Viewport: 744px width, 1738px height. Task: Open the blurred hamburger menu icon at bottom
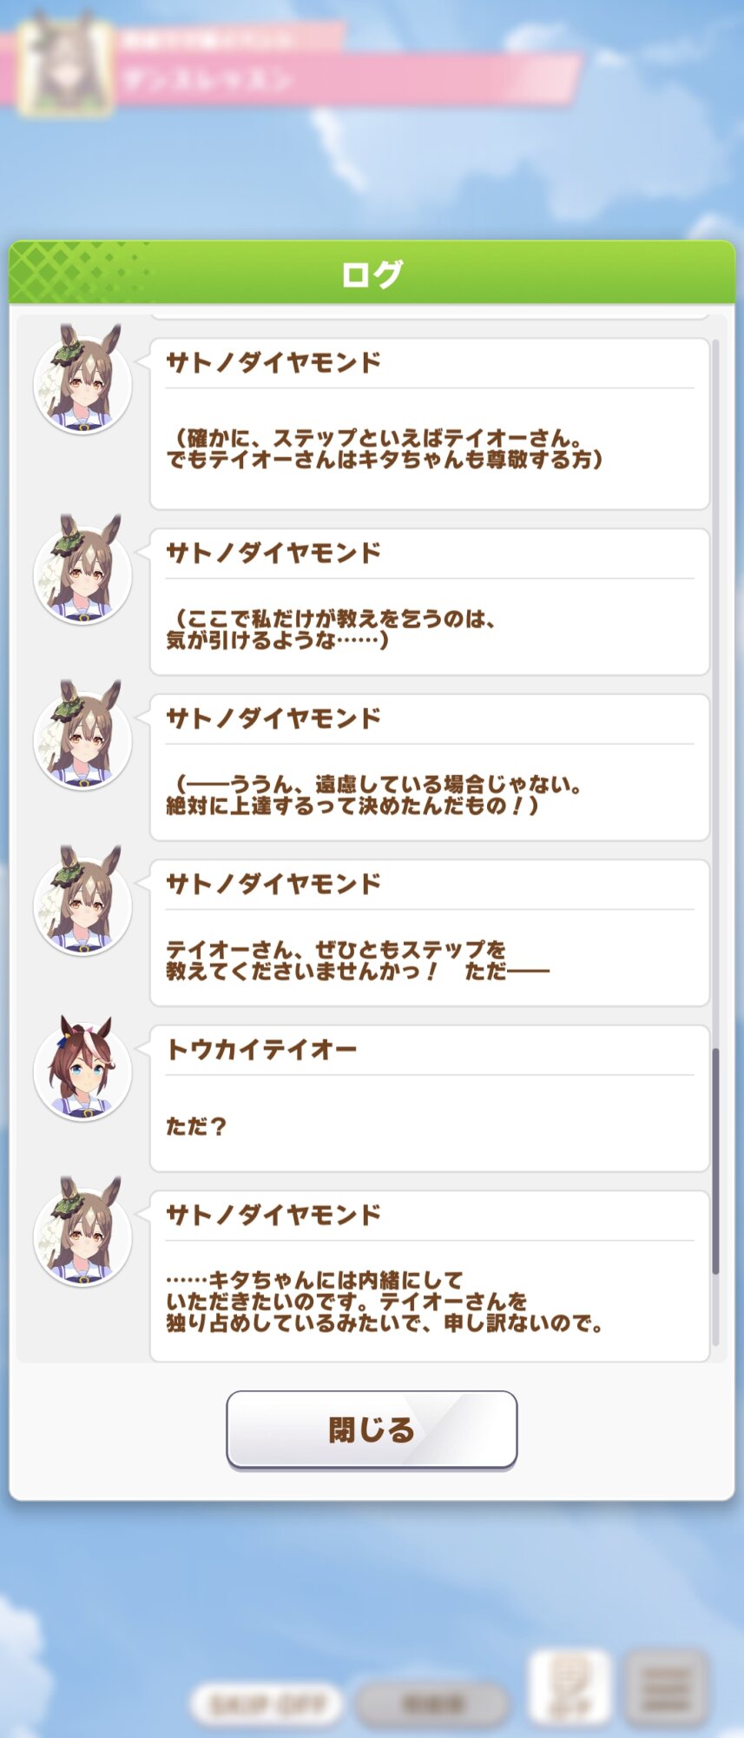pos(665,1688)
